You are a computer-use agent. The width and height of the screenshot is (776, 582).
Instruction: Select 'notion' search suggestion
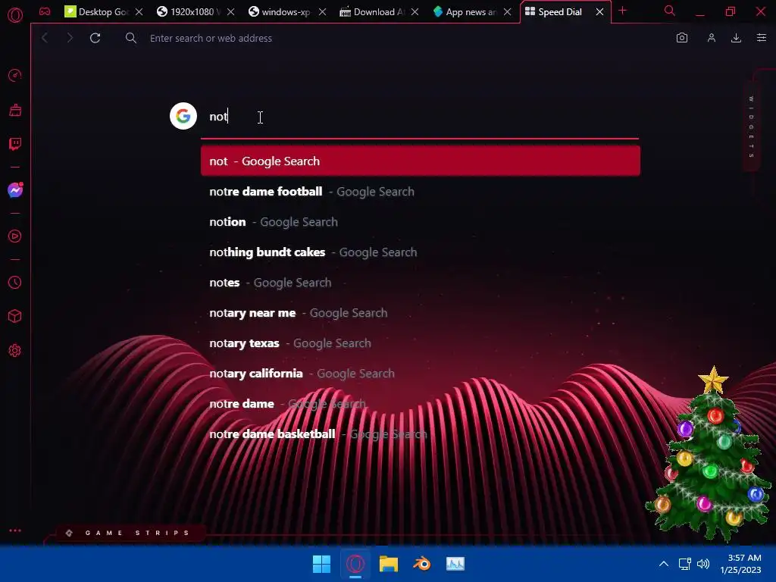(420, 222)
